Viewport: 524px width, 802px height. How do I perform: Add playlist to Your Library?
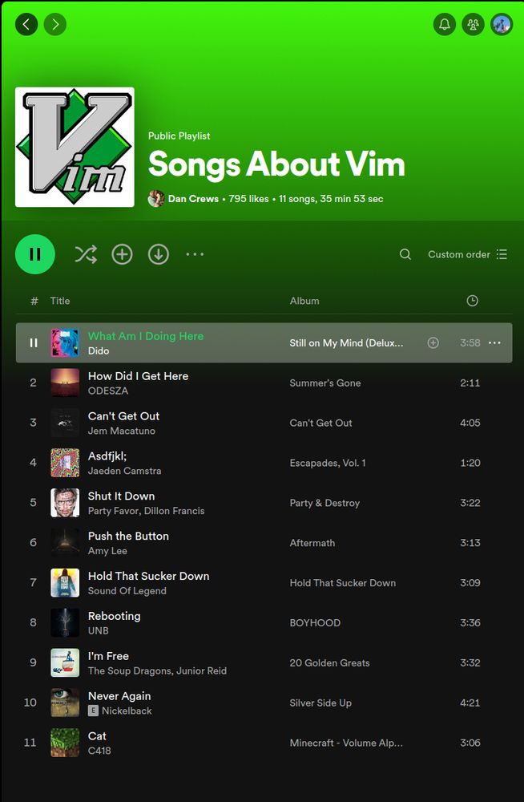(x=122, y=254)
